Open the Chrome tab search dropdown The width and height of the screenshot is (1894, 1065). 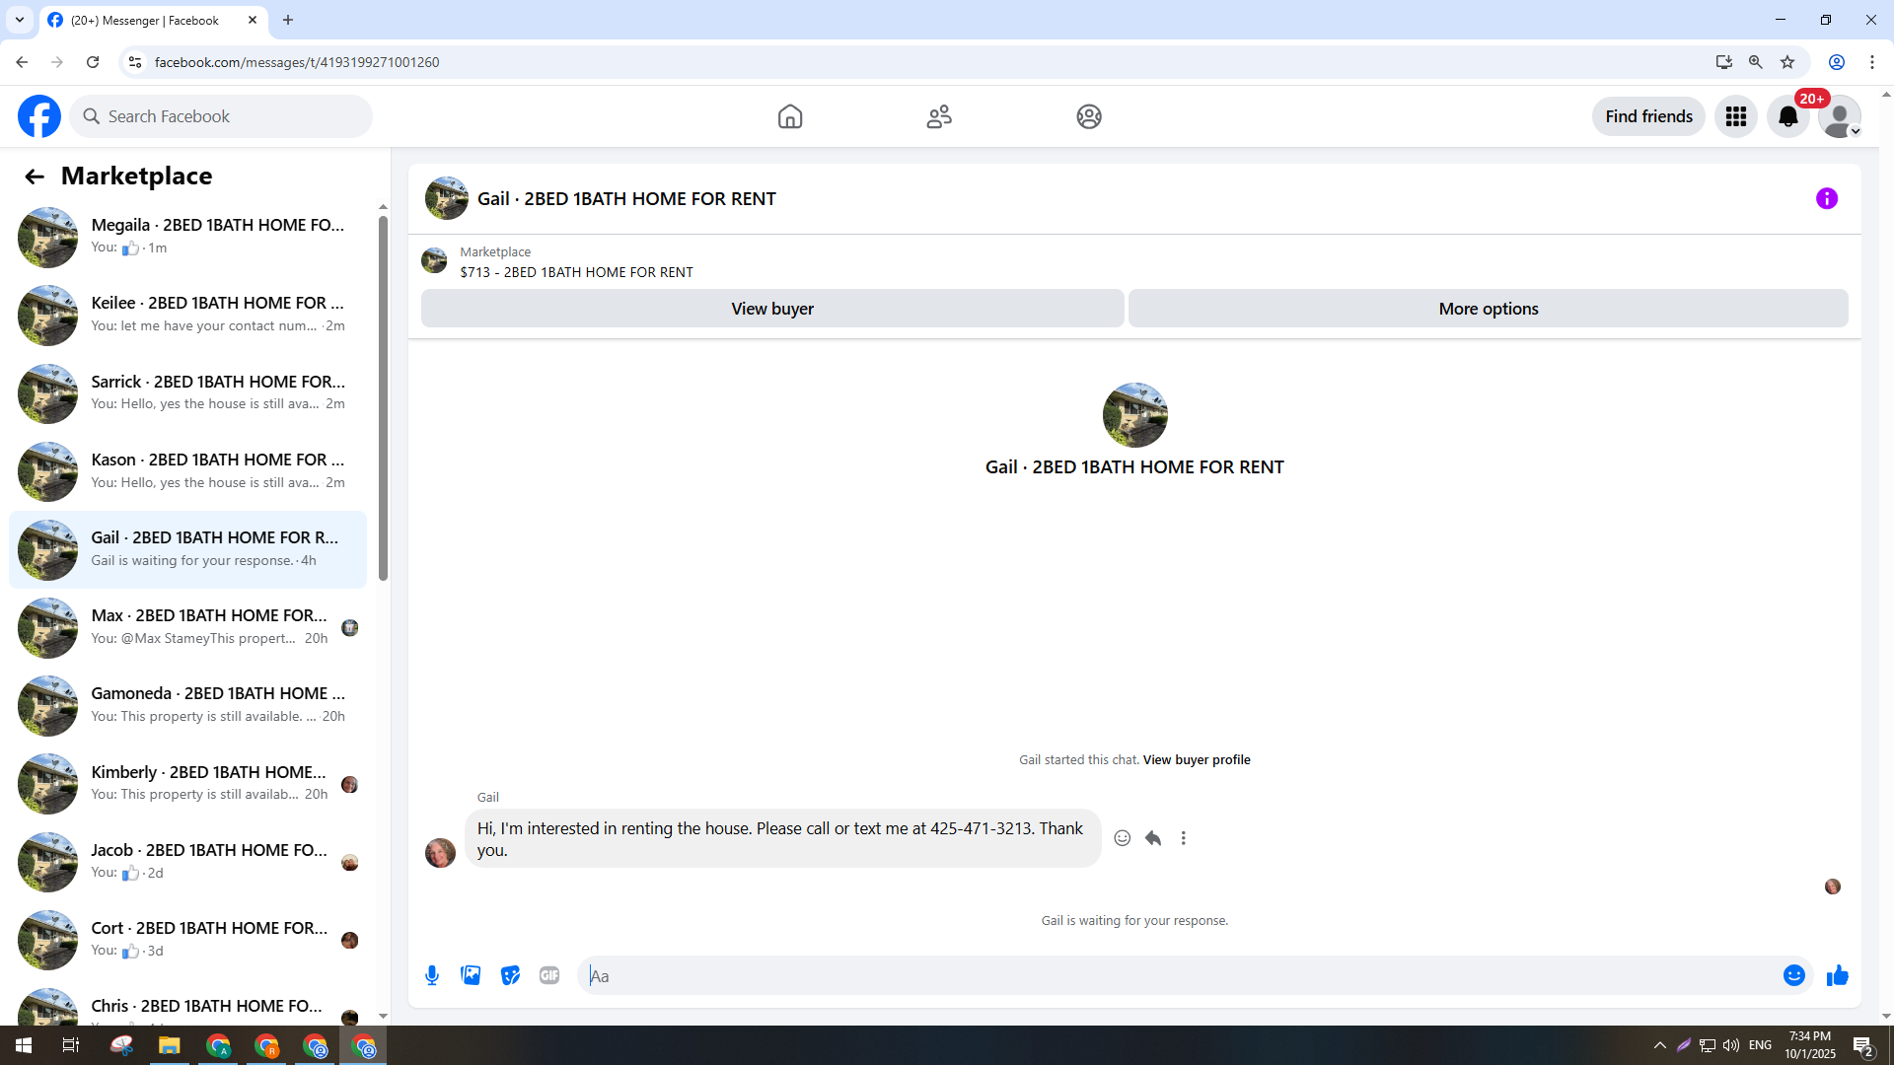click(x=20, y=20)
